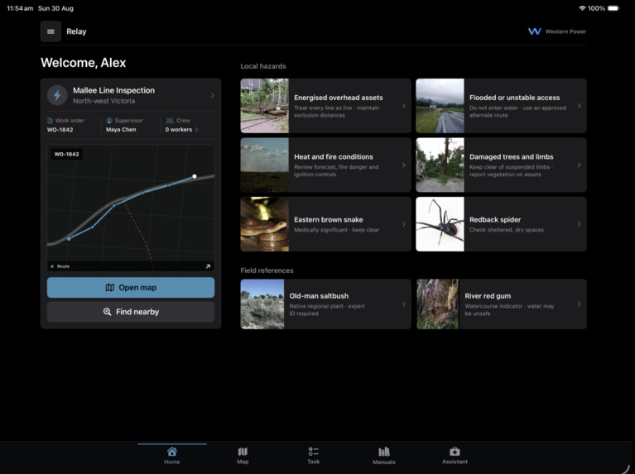The width and height of the screenshot is (635, 474).
Task: Expand Heat and fire conditions chevron
Action: [404, 165]
